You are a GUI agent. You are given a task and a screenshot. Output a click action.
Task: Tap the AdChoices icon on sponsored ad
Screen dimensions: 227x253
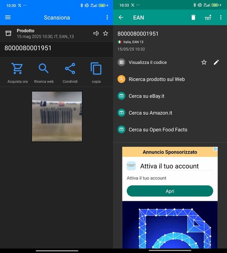pyautogui.click(x=215, y=149)
